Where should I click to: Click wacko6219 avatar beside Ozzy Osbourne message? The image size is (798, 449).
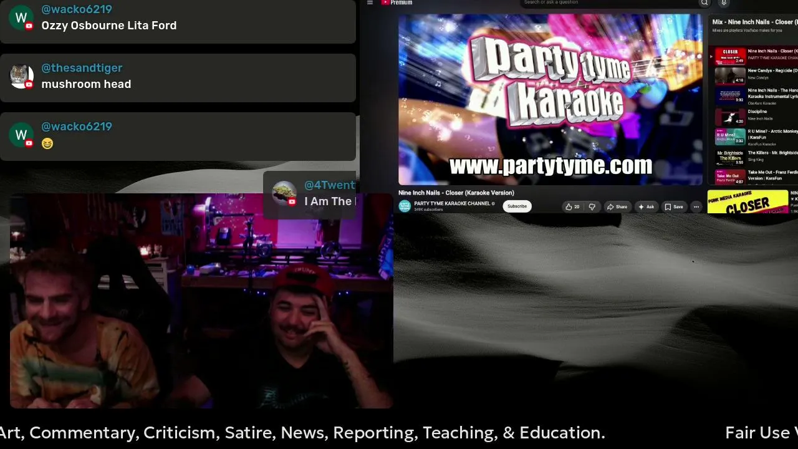click(x=21, y=17)
